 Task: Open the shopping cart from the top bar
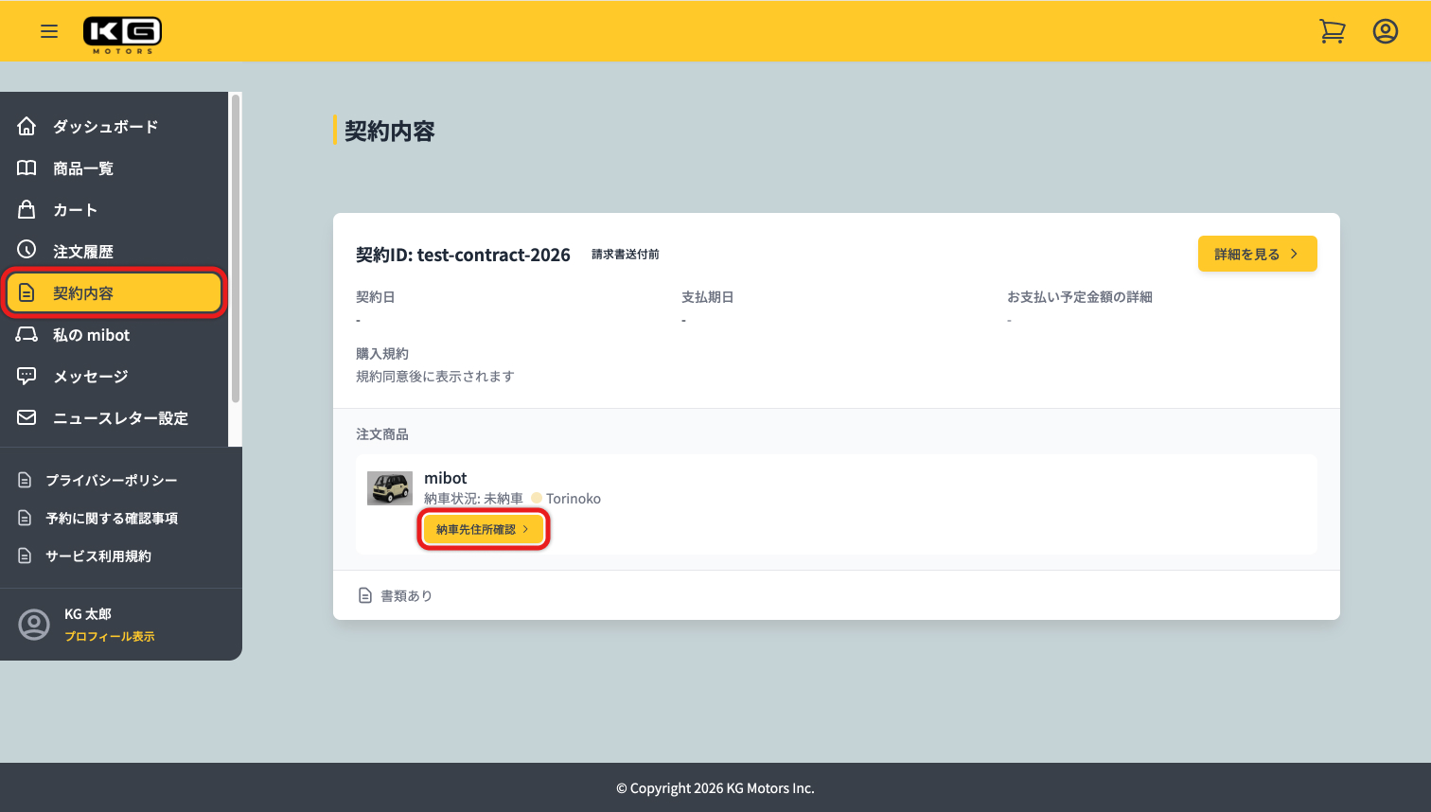pyautogui.click(x=1332, y=30)
